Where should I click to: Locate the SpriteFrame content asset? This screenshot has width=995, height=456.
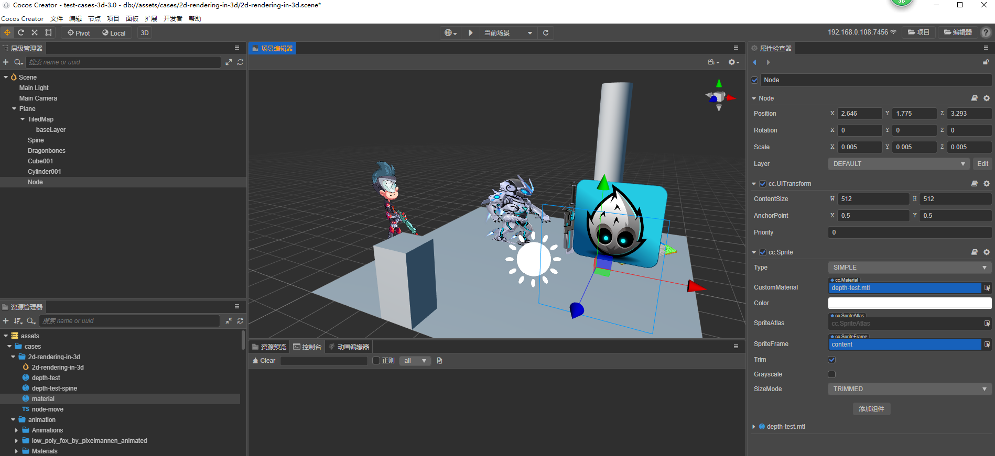pos(987,344)
